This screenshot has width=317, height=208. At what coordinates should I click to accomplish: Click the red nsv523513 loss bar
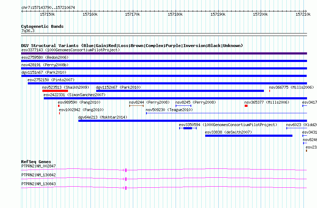pyautogui.click(x=55, y=91)
